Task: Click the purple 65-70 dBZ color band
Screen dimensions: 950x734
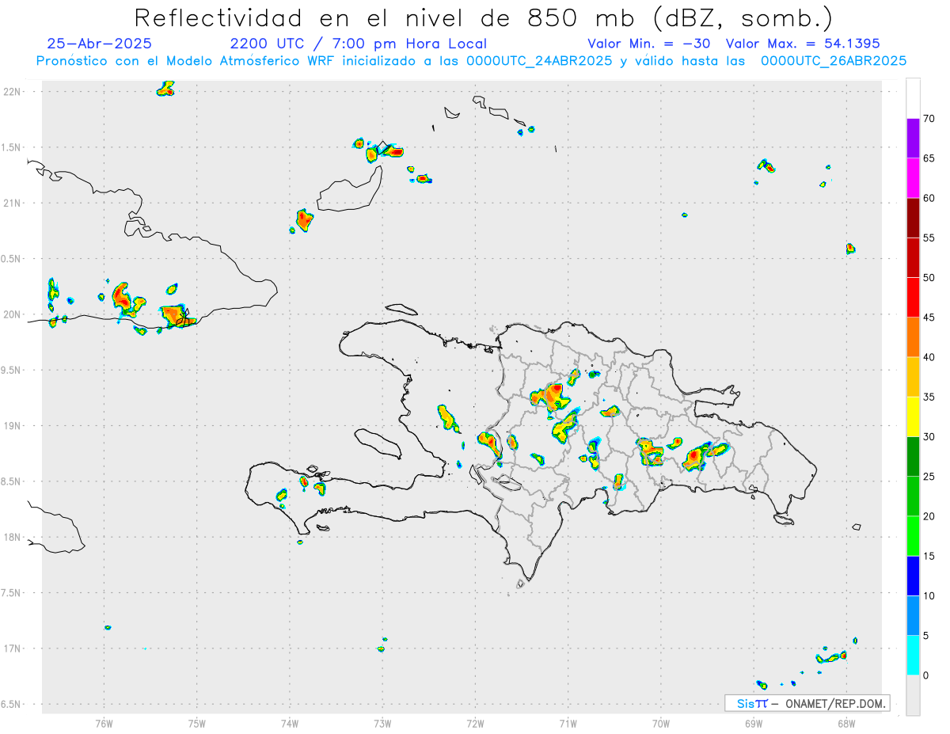Action: [913, 139]
